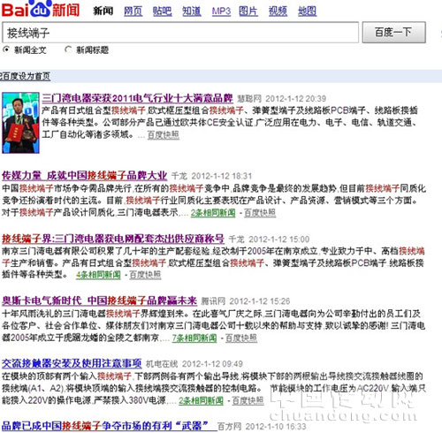Click the 百度一下 search button
This screenshot has width=442, height=433.
[393, 32]
